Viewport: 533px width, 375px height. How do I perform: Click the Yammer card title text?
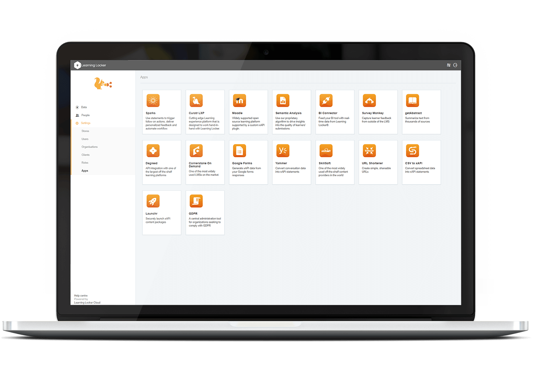tap(281, 163)
